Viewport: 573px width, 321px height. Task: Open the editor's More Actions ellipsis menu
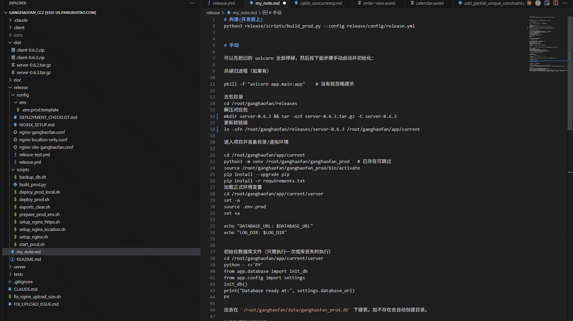point(565,3)
